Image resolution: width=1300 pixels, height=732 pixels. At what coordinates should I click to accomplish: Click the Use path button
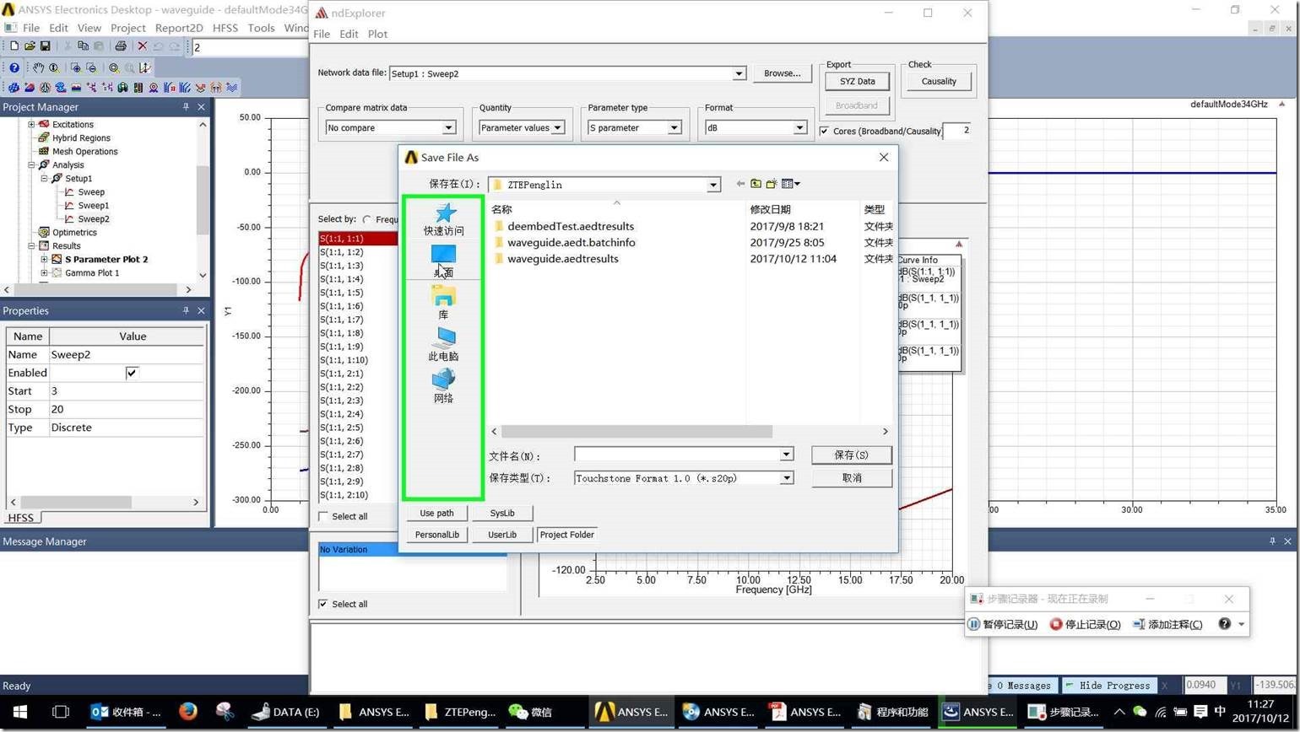click(x=436, y=513)
